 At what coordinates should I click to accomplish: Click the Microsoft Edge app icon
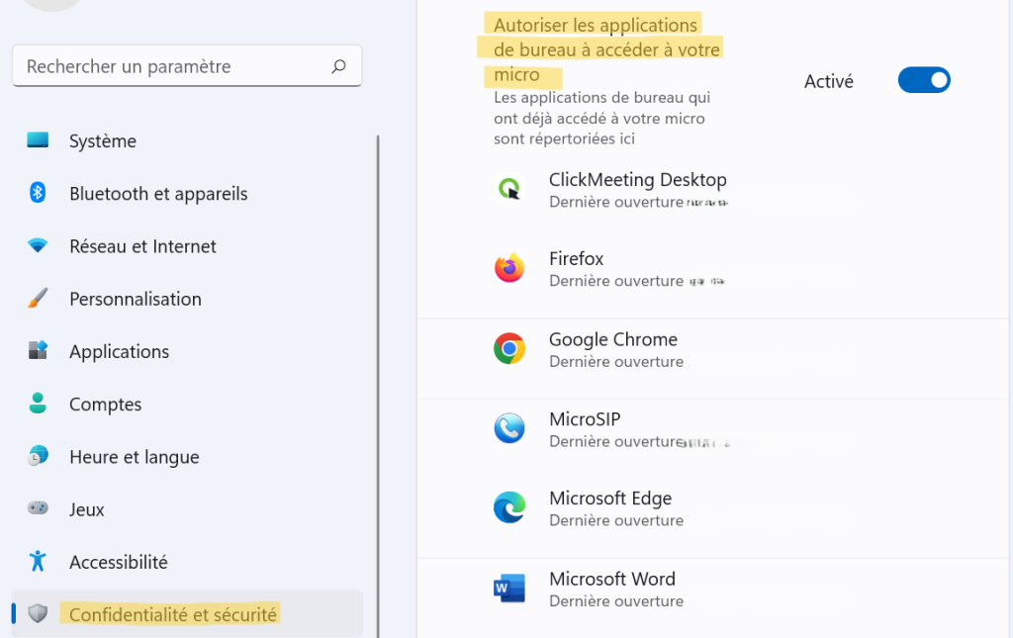(509, 507)
